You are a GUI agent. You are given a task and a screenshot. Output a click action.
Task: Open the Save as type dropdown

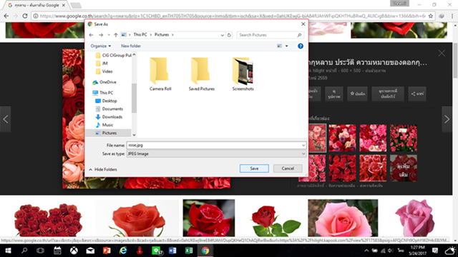click(x=216, y=153)
